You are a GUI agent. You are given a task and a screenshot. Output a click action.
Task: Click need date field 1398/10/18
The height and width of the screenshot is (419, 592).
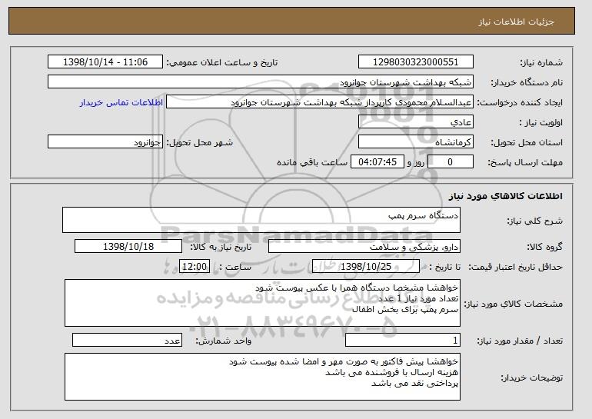[128, 247]
